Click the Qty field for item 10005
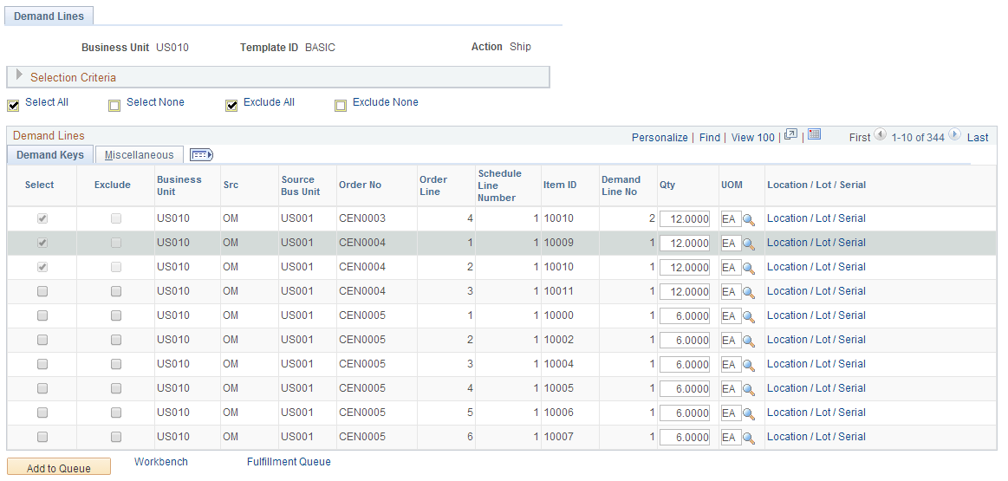The image size is (1008, 481). [685, 389]
